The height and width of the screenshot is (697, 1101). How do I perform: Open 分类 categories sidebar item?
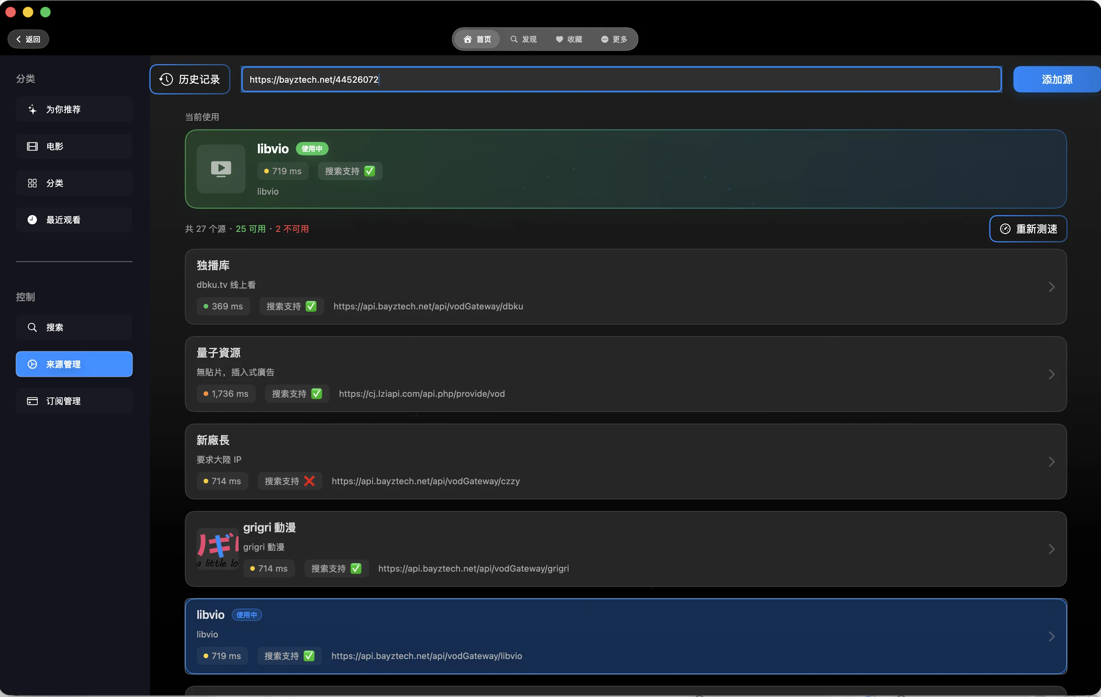click(x=74, y=183)
